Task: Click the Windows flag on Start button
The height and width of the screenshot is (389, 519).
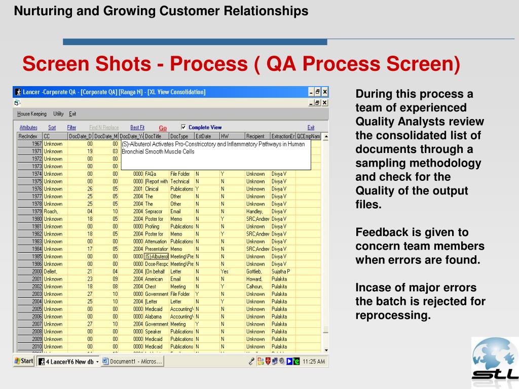Action: (17, 361)
